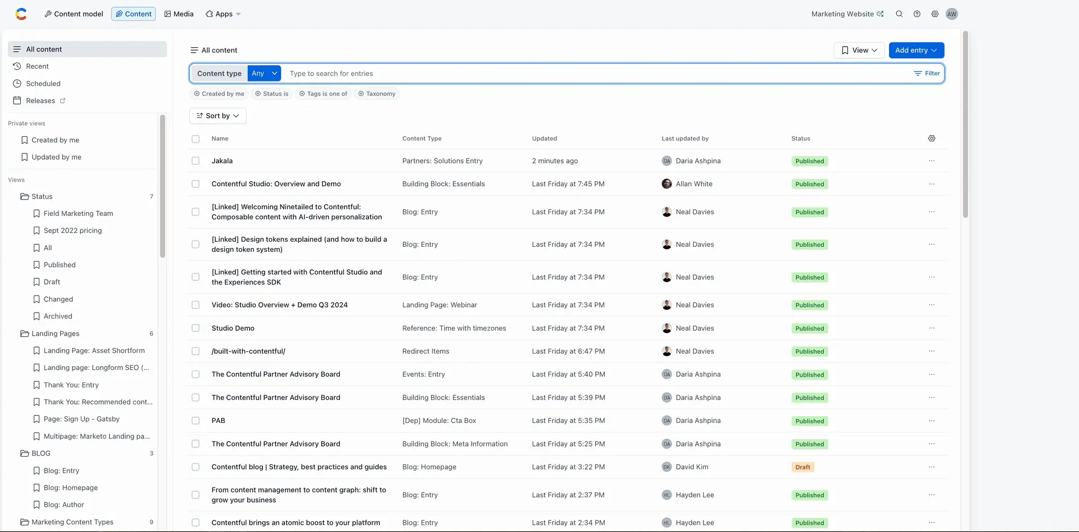Image resolution: width=1079 pixels, height=532 pixels.
Task: Click the BLOG folder icon
Action: pyautogui.click(x=25, y=454)
